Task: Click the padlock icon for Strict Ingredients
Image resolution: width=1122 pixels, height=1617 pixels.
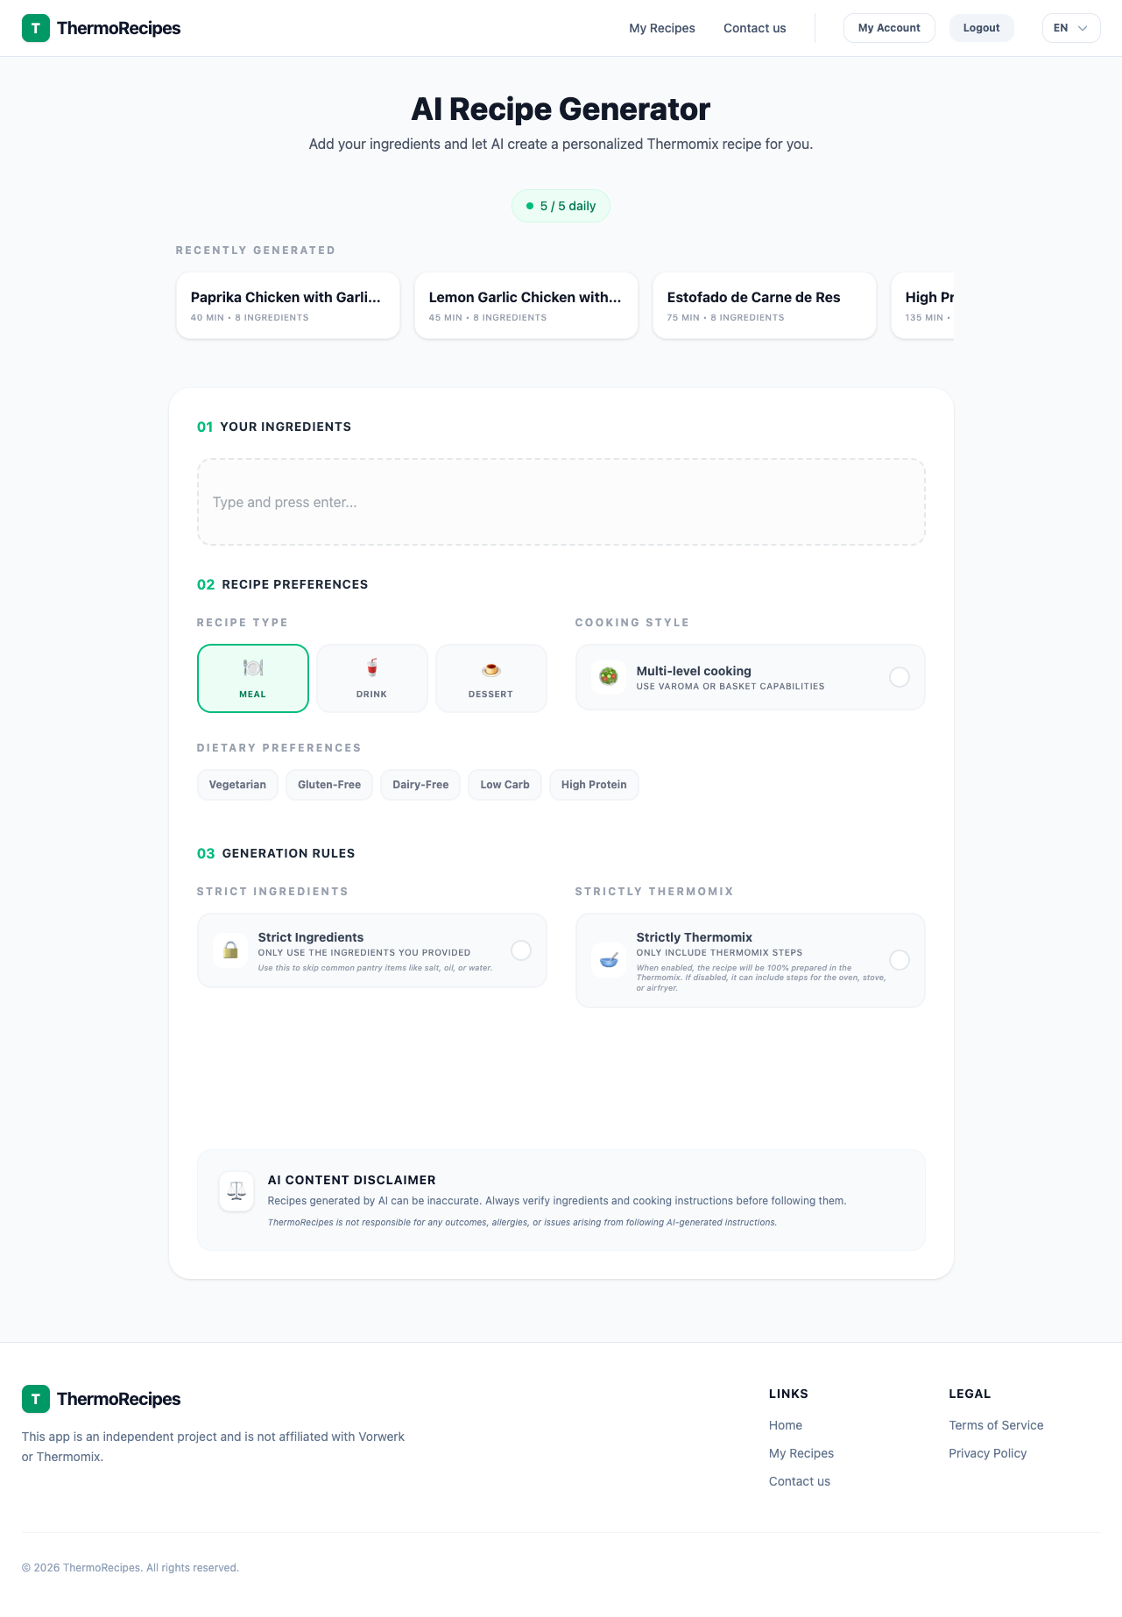Action: tap(230, 950)
